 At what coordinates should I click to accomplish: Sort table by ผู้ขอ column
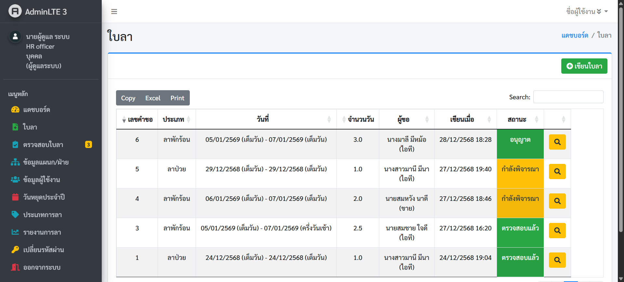pyautogui.click(x=406, y=119)
